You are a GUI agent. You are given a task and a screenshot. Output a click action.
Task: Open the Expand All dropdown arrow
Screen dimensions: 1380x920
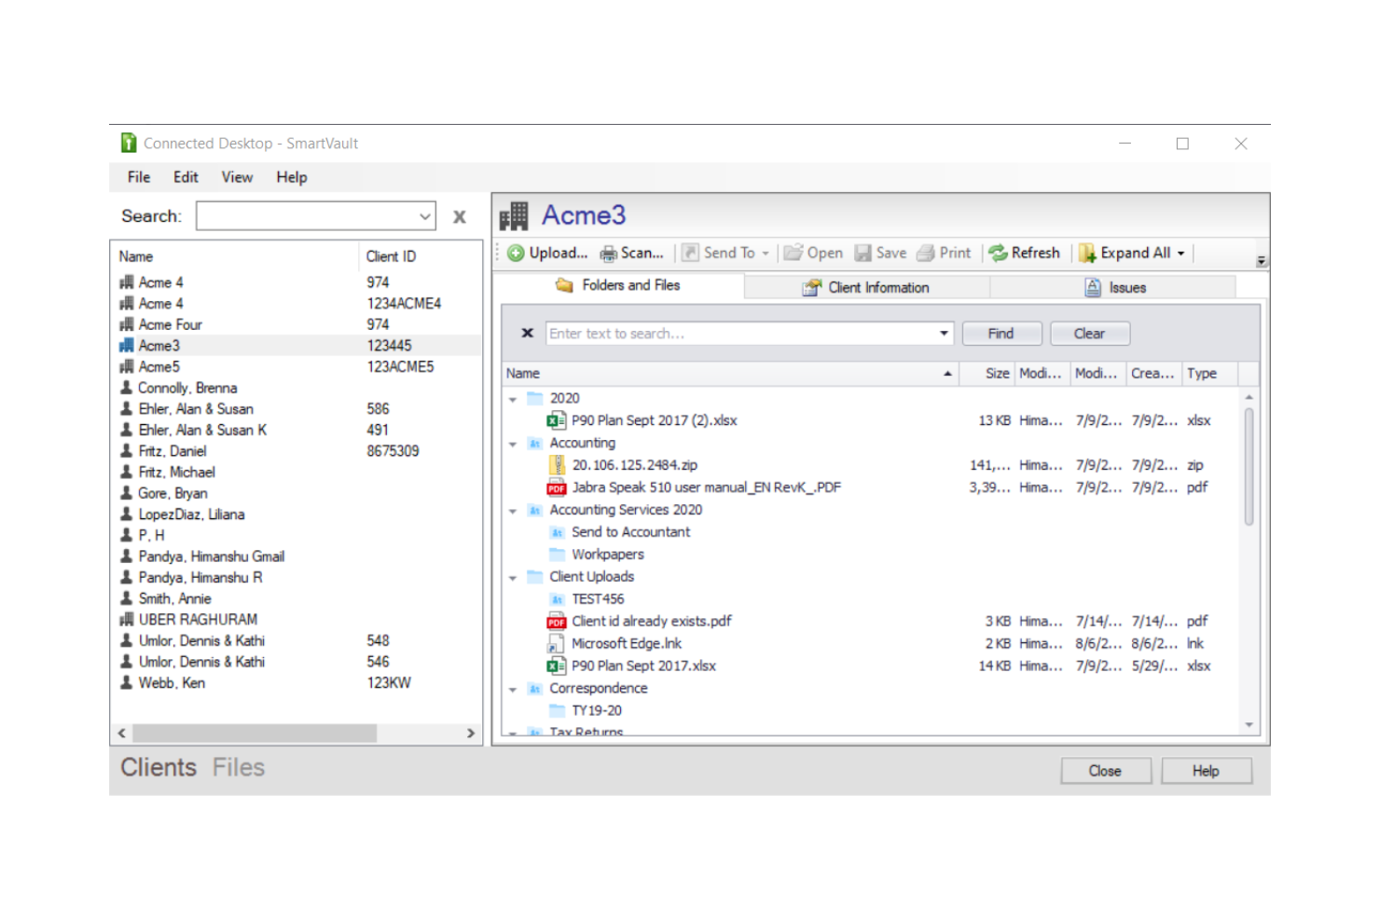[x=1180, y=254]
